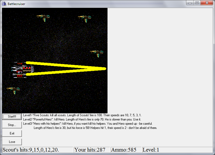Minimize the Battlecruiser window
Screen dimensions: 215x155
190,3
